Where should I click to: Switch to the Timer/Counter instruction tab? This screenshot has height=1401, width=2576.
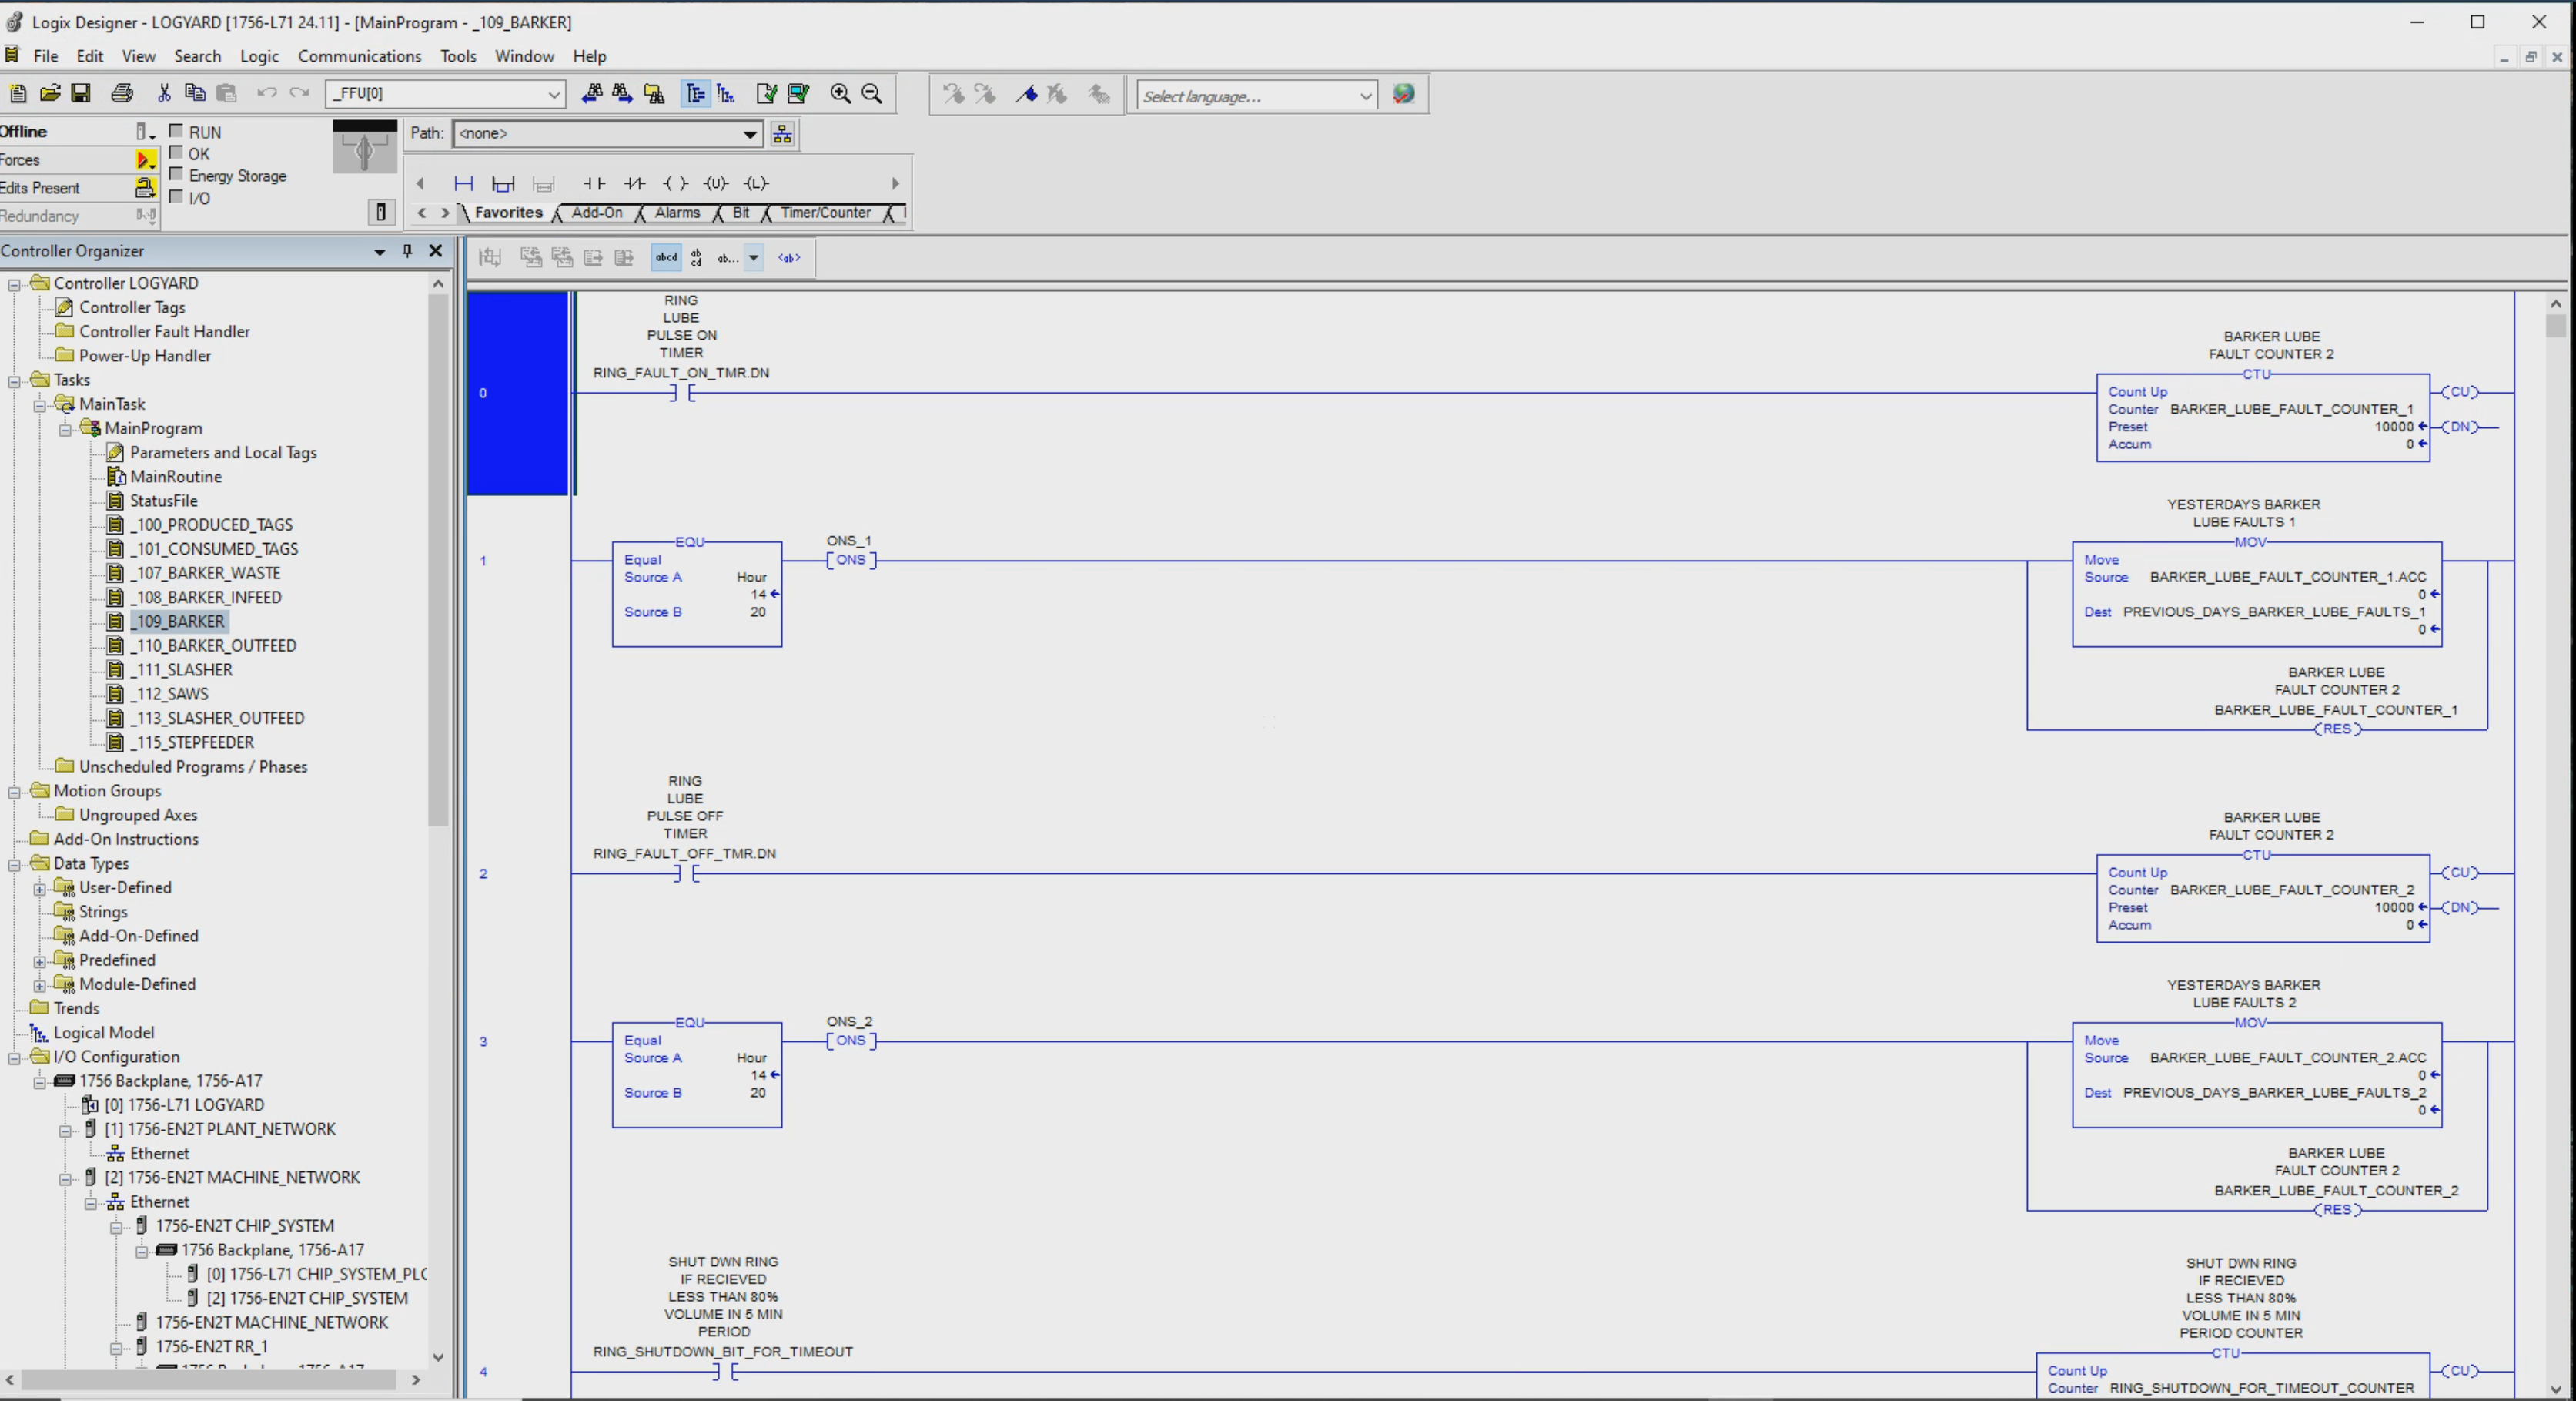click(825, 212)
